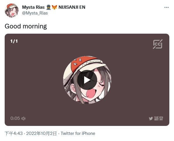Screen dimensions: 174x141
Task: Open Mysta Rias profile avatar
Action: [12, 10]
